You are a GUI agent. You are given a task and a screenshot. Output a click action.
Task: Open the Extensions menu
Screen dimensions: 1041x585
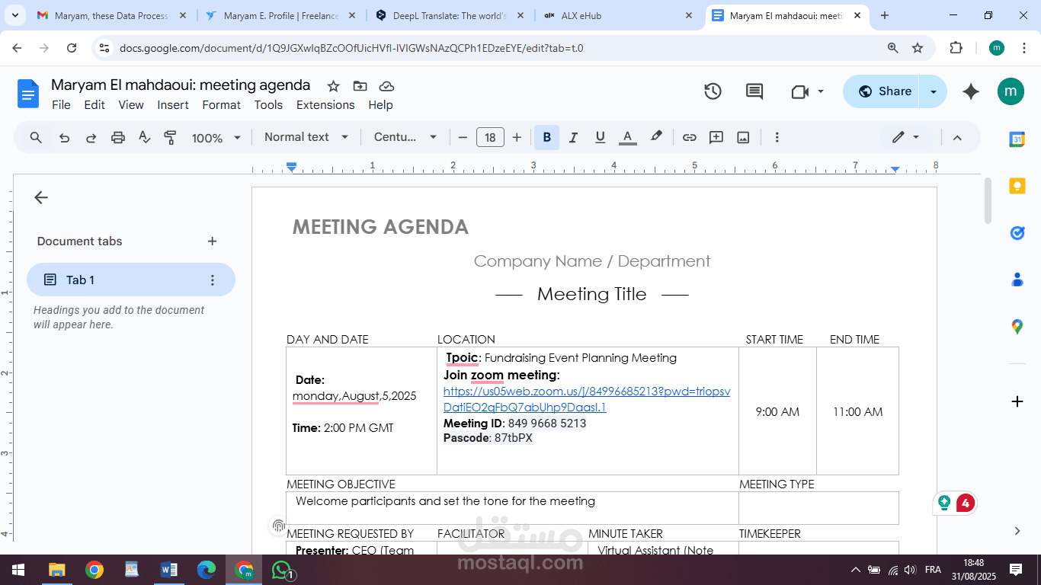325,105
